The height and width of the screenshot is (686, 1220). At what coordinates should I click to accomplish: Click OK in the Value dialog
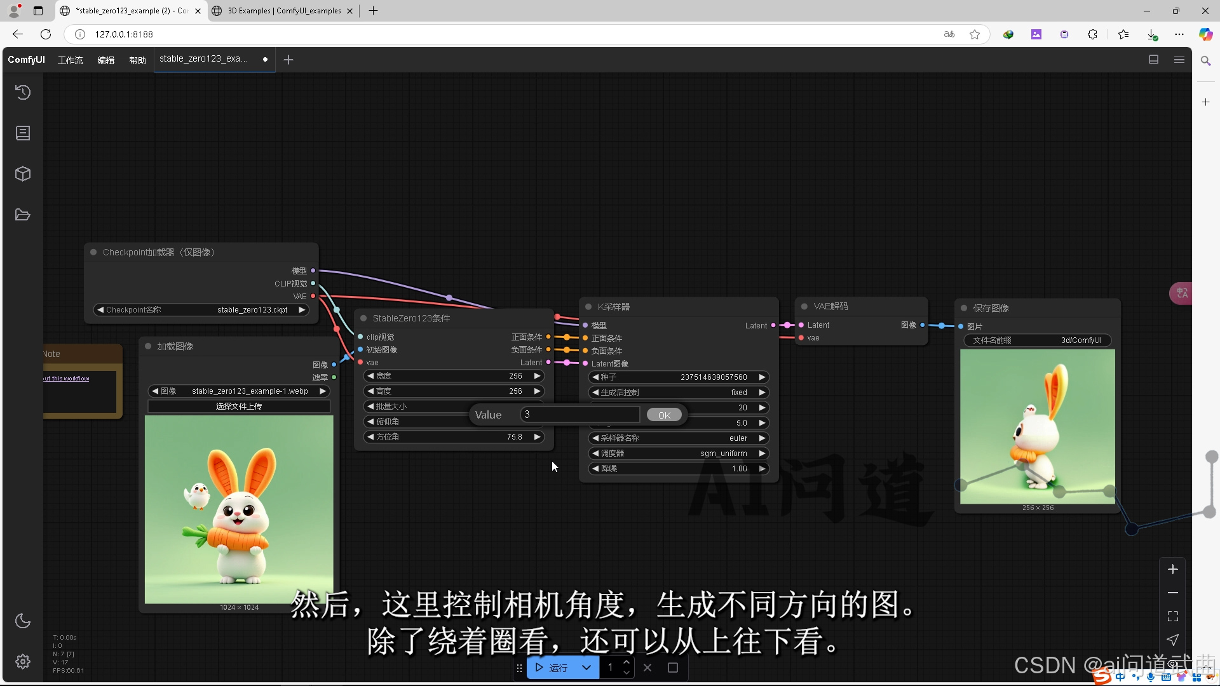664,415
